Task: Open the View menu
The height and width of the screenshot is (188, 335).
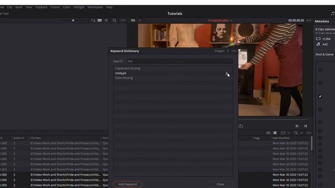Action: click(29, 7)
